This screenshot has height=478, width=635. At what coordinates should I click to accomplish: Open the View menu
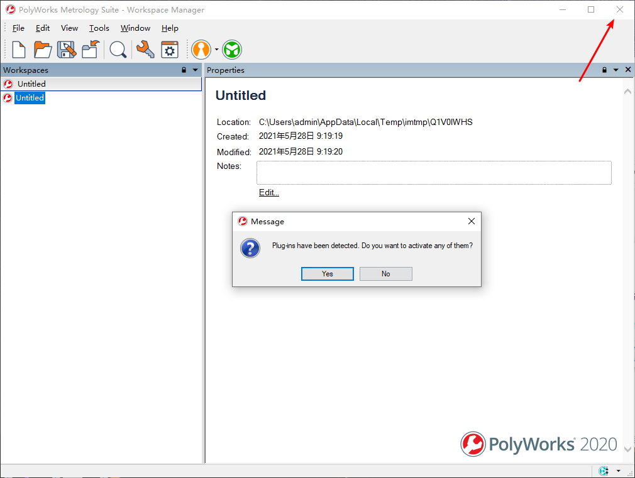pyautogui.click(x=69, y=28)
